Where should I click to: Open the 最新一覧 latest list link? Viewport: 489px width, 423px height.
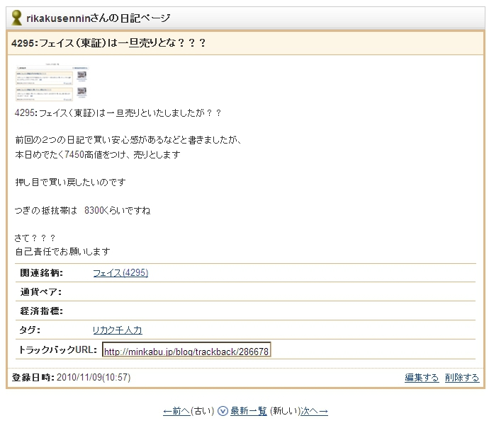(248, 411)
